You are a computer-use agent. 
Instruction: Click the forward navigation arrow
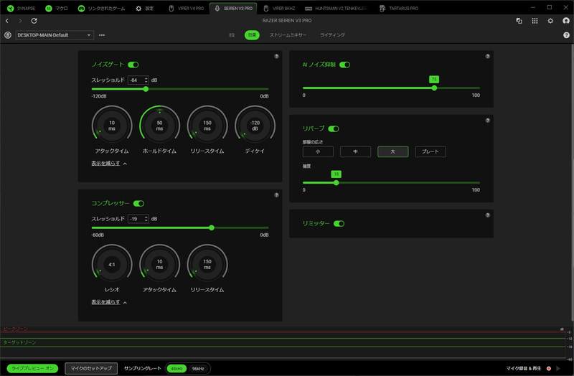pos(20,21)
